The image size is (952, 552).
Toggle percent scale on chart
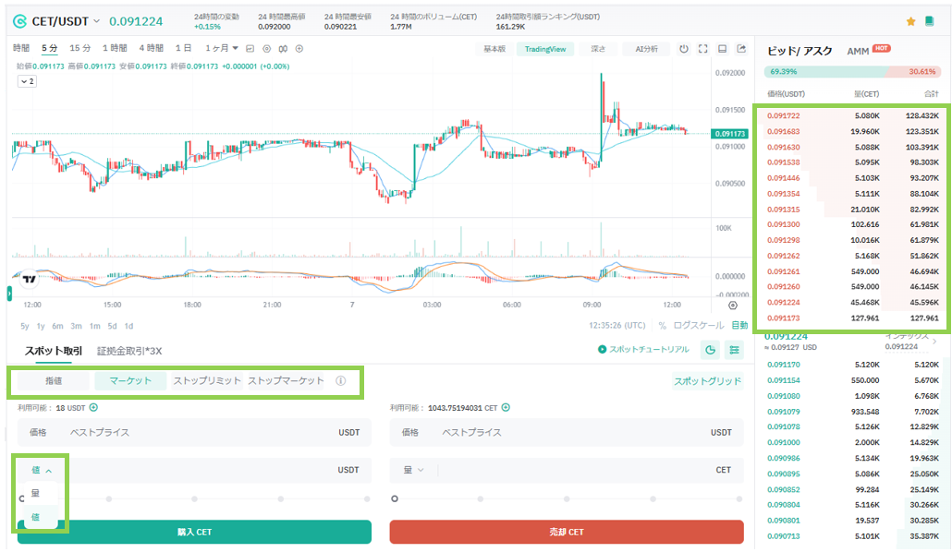(x=663, y=326)
